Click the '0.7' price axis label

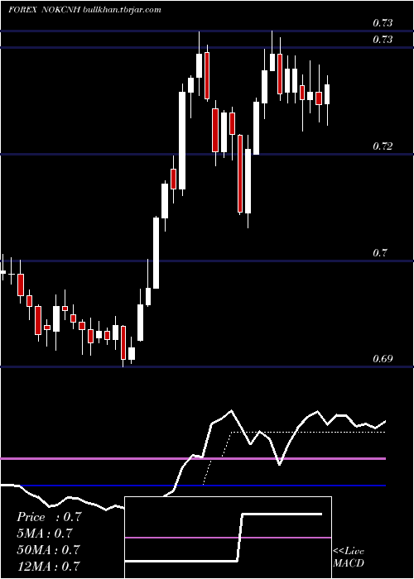tap(379, 253)
